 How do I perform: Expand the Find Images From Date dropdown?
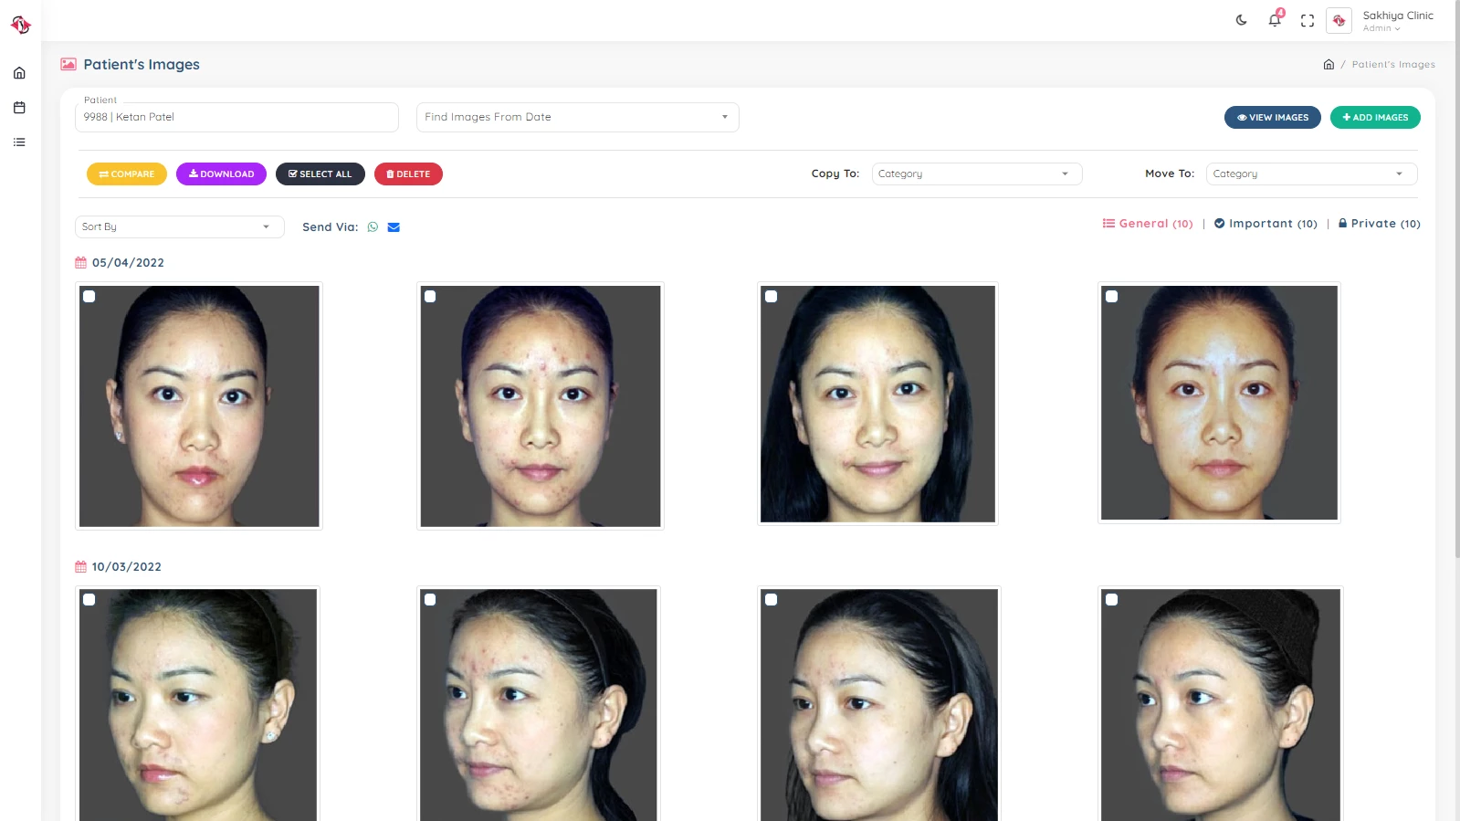[577, 117]
